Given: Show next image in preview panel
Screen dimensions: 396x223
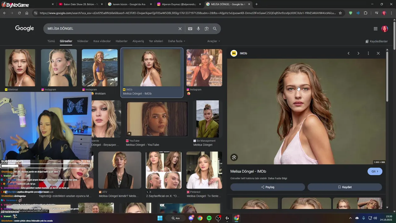Looking at the screenshot, I should pyautogui.click(x=359, y=53).
